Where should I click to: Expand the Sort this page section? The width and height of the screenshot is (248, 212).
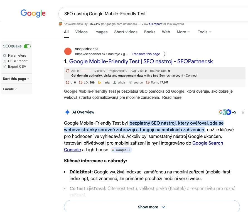16,79
